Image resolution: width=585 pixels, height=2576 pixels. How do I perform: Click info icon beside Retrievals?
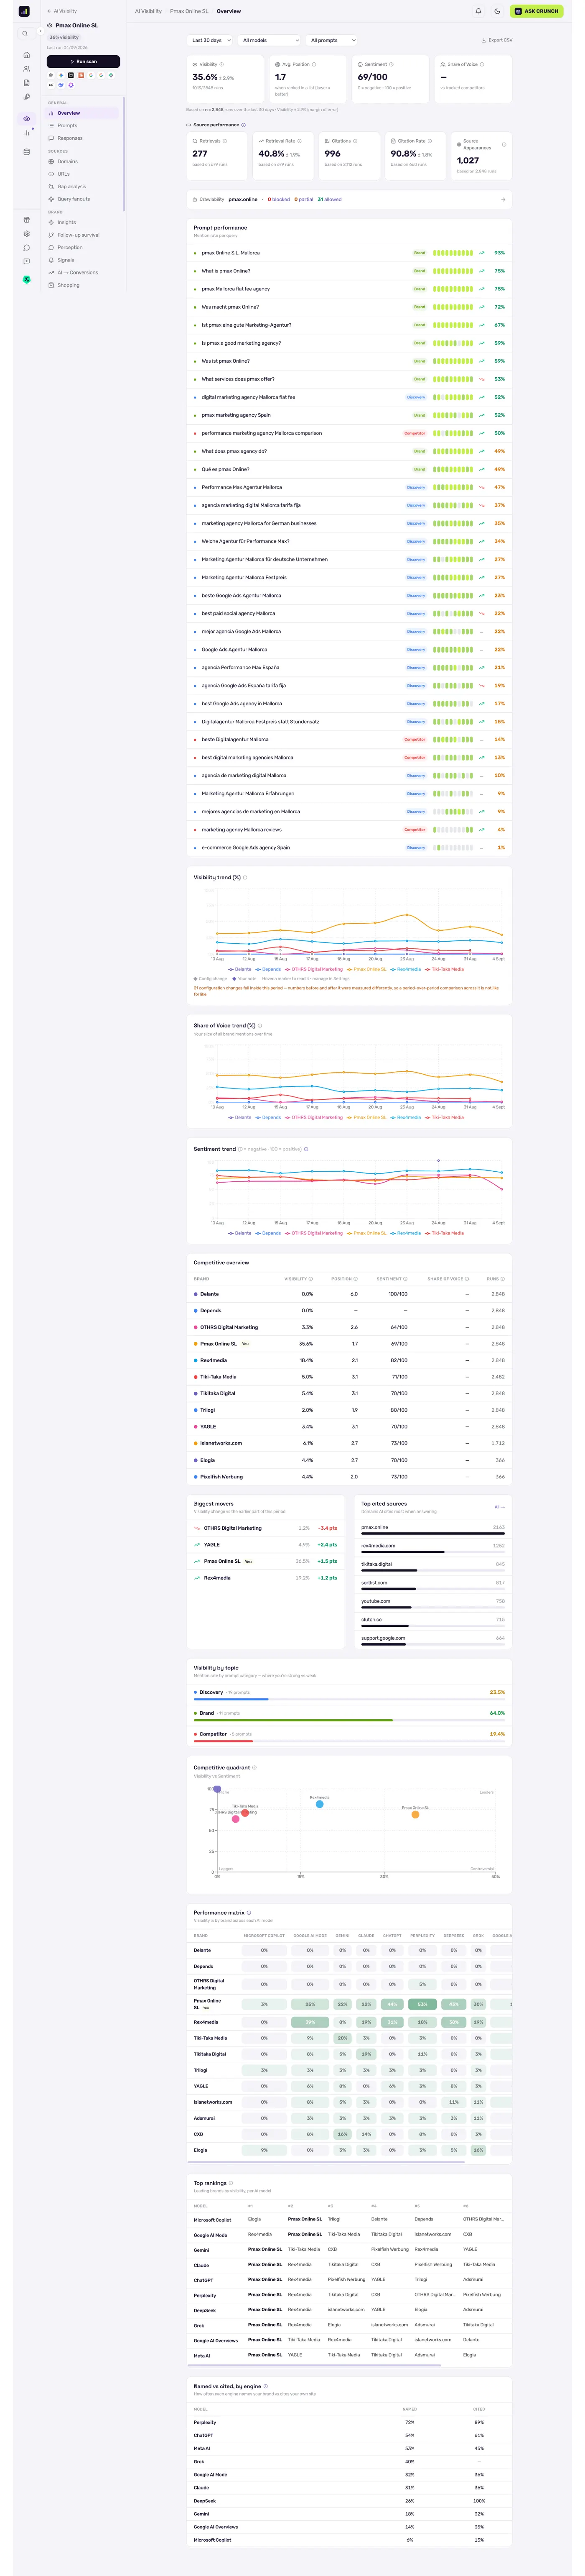[225, 141]
